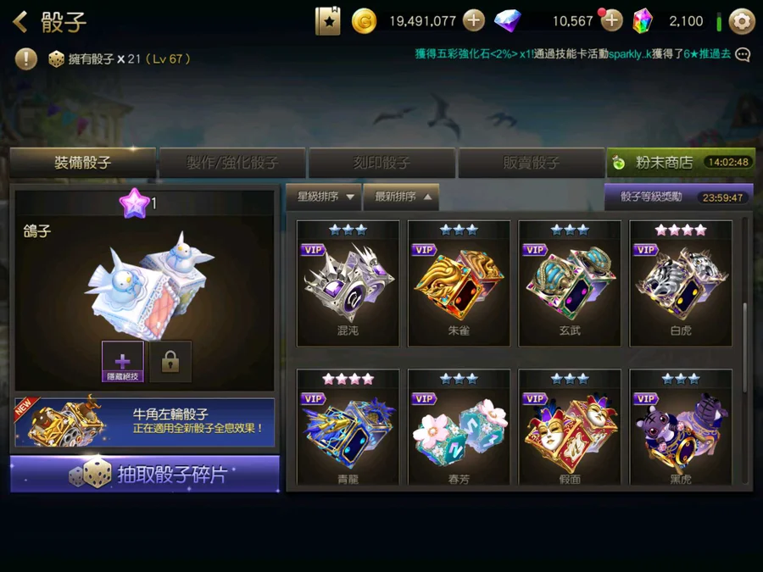Select the 白虎 four-star dice
This screenshot has height=572, width=763.
point(681,284)
